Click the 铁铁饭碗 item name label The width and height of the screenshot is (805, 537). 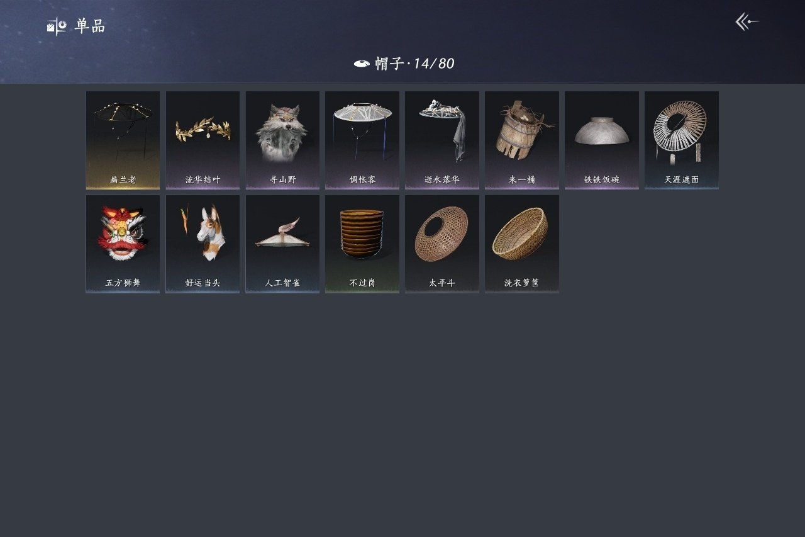602,179
